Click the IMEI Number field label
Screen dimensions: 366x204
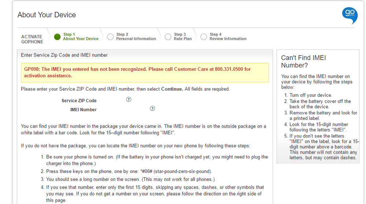tap(83, 110)
